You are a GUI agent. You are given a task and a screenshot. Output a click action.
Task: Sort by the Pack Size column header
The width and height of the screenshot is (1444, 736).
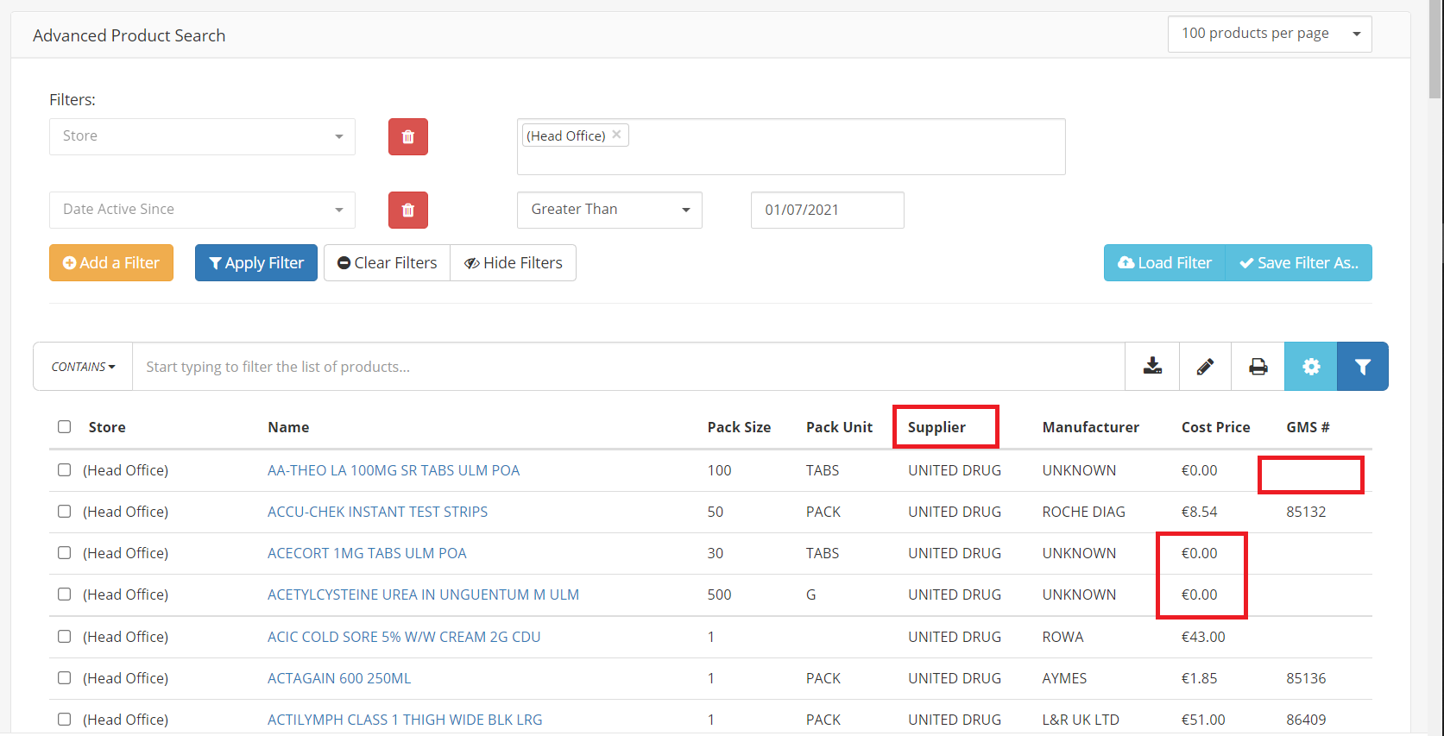pos(739,427)
